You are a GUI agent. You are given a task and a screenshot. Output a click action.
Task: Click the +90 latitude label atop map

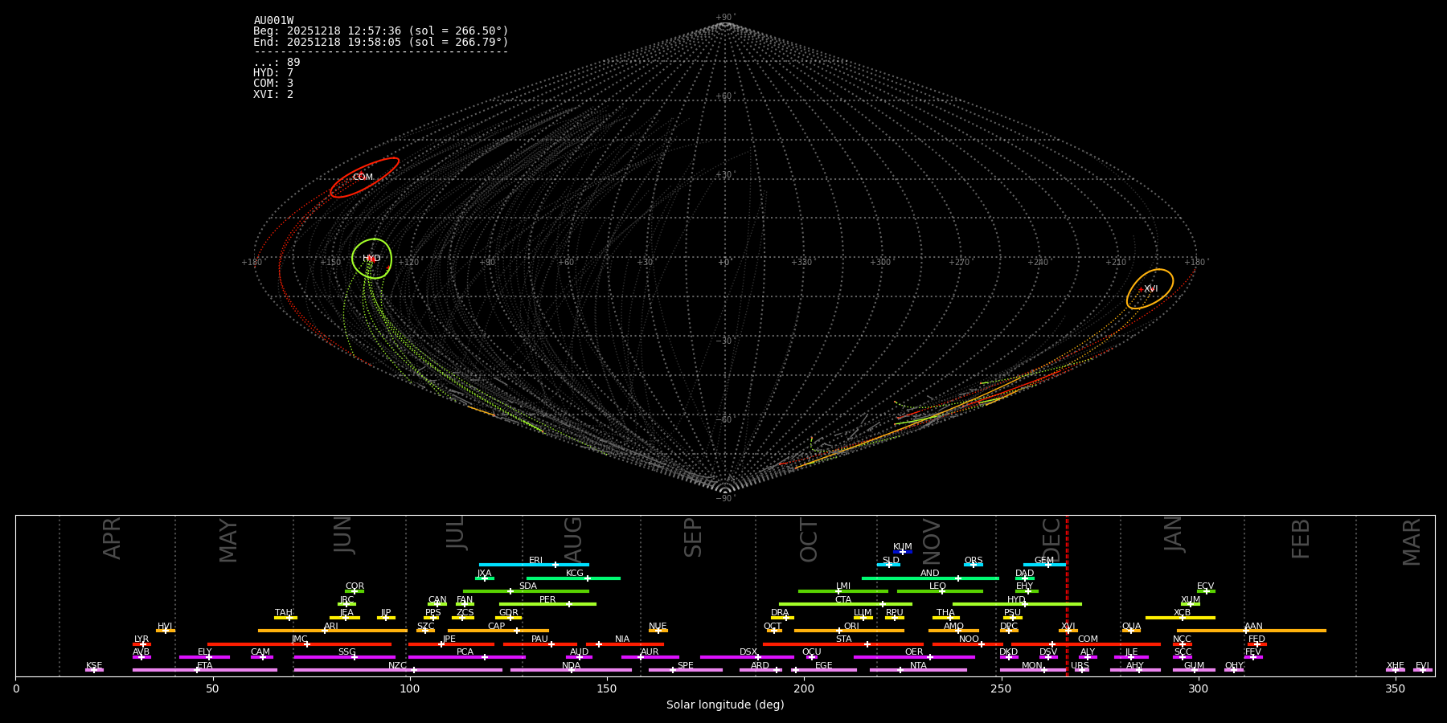(724, 17)
